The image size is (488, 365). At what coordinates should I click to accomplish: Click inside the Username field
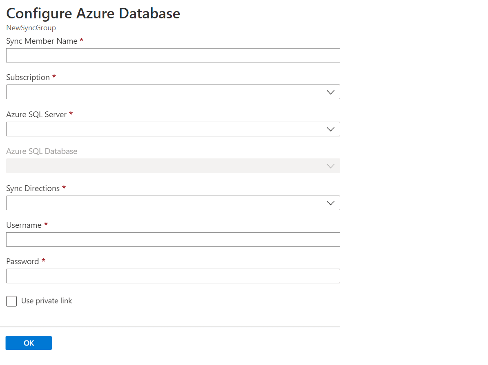click(173, 239)
